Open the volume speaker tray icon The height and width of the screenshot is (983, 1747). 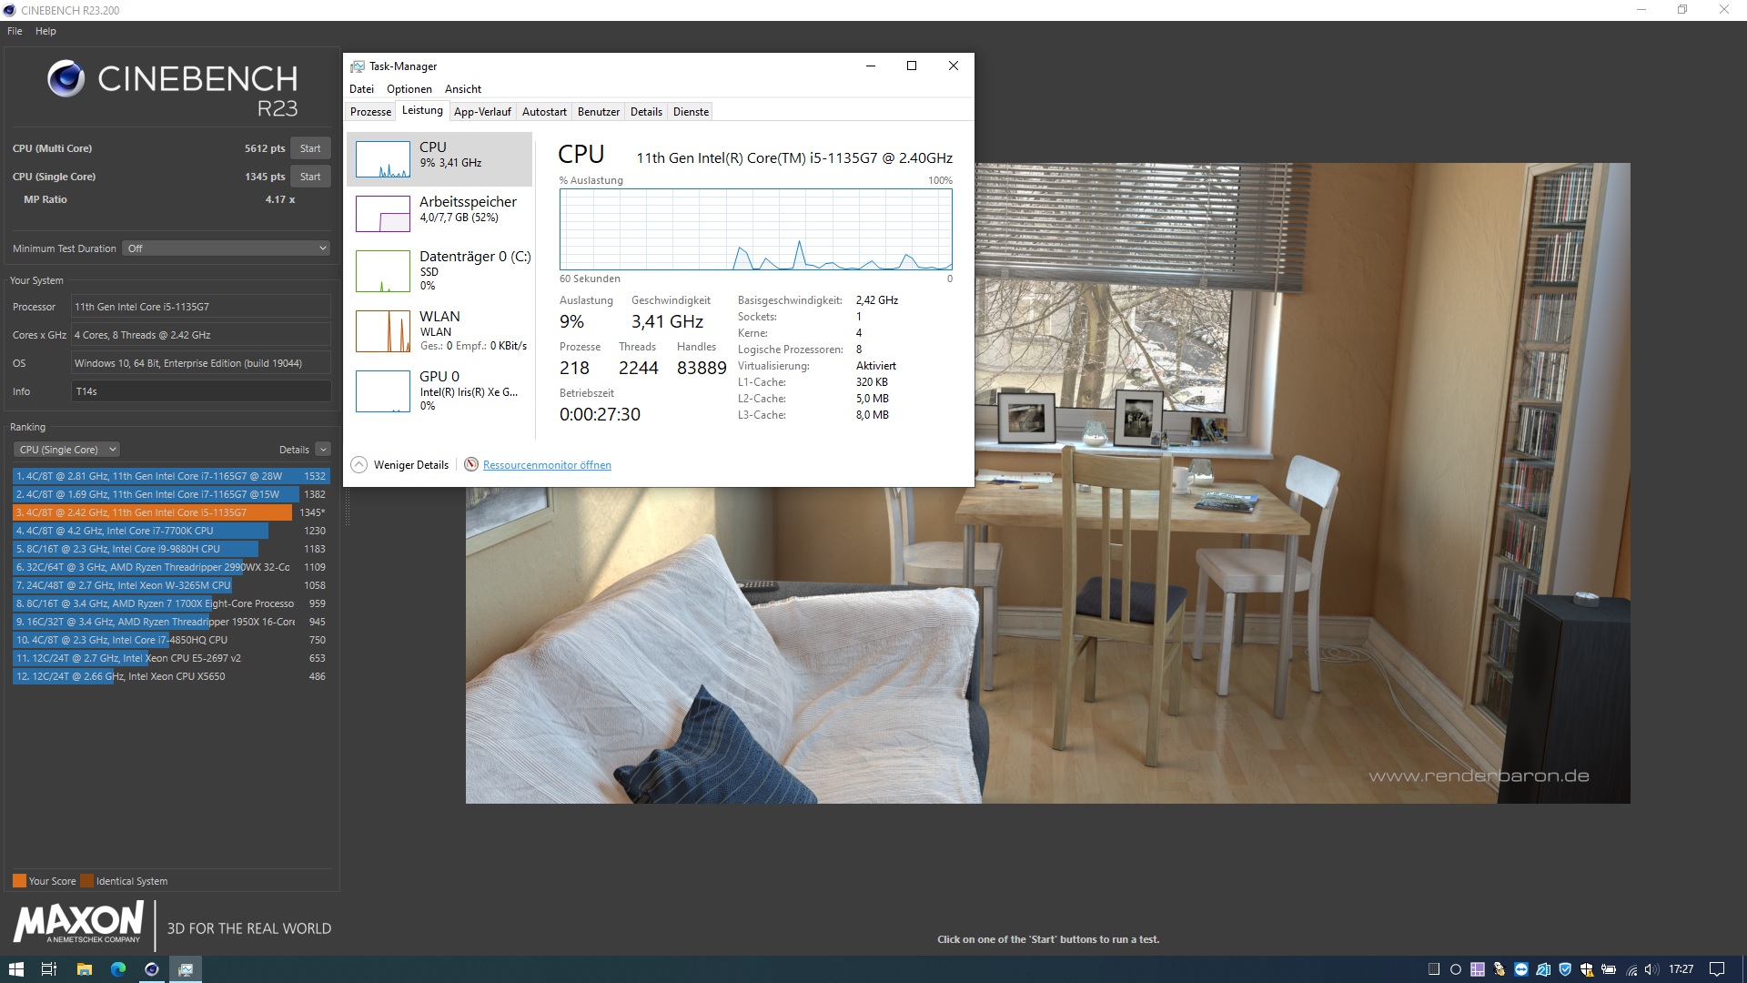1652,969
